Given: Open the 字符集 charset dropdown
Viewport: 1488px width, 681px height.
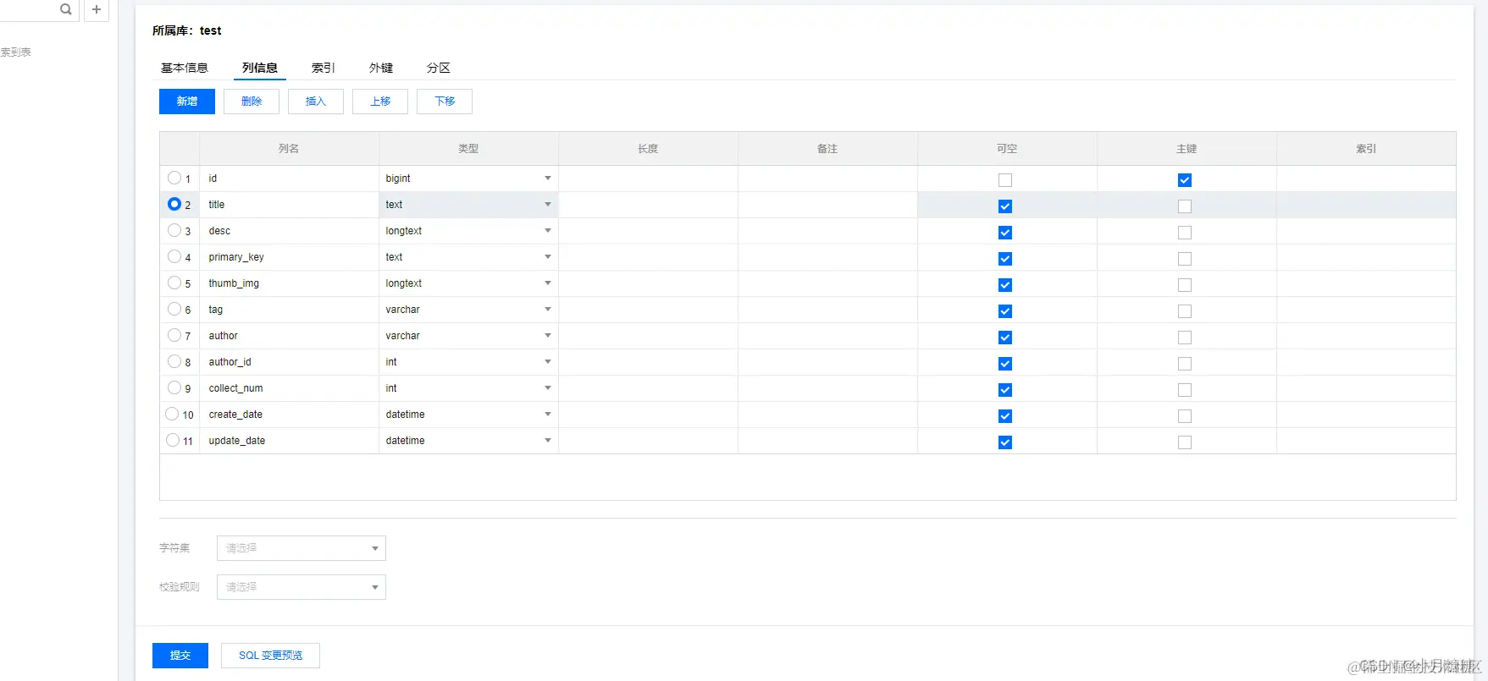Looking at the screenshot, I should click(301, 548).
